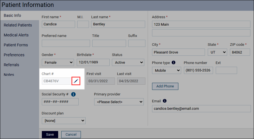Click the Preferred name input field
The height and width of the screenshot is (139, 254).
click(x=66, y=43)
